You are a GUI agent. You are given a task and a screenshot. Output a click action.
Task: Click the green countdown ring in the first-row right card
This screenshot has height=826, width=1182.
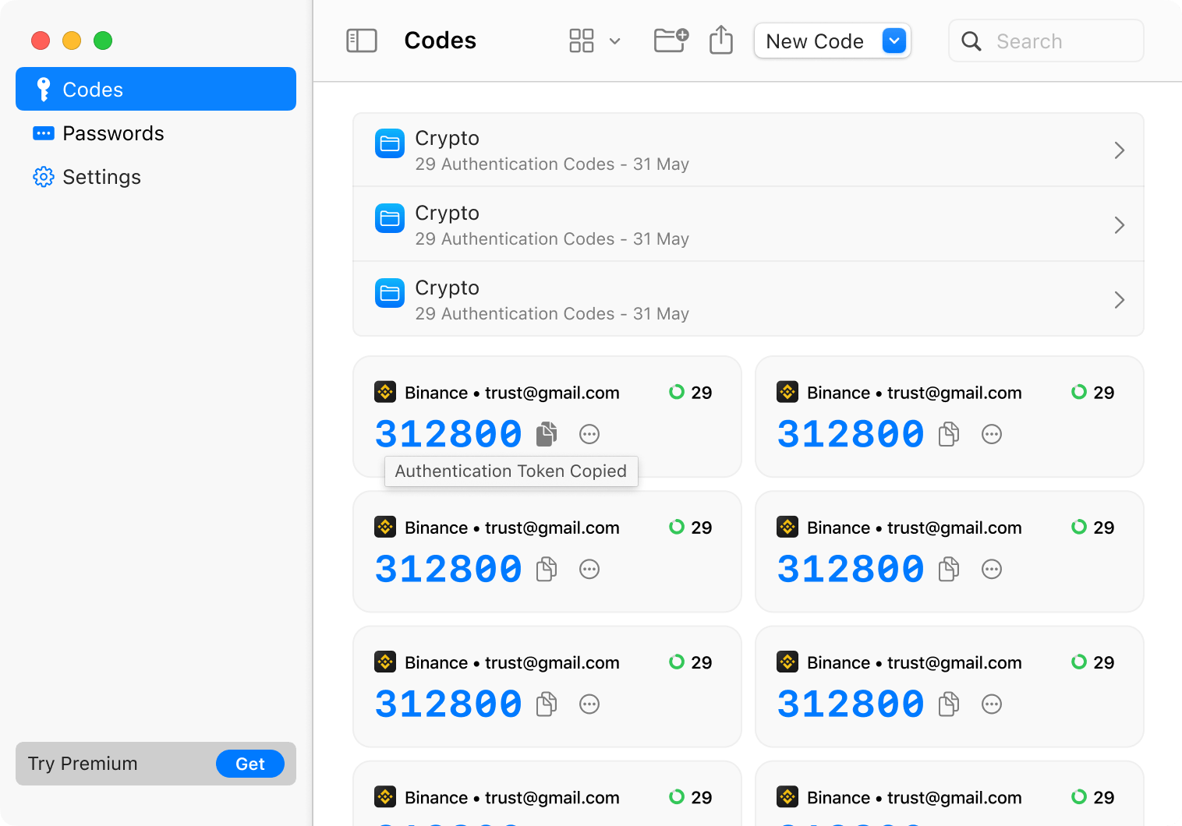click(1079, 392)
